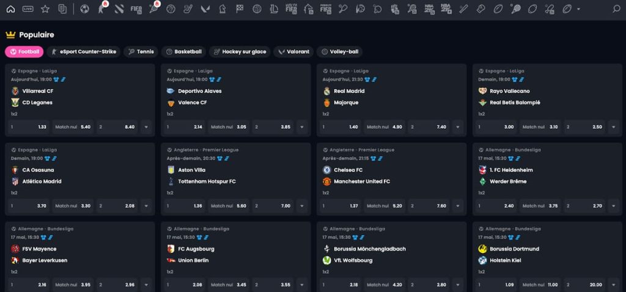
Task: Select the basketball icon in top bar
Action: pyautogui.click(x=171, y=9)
